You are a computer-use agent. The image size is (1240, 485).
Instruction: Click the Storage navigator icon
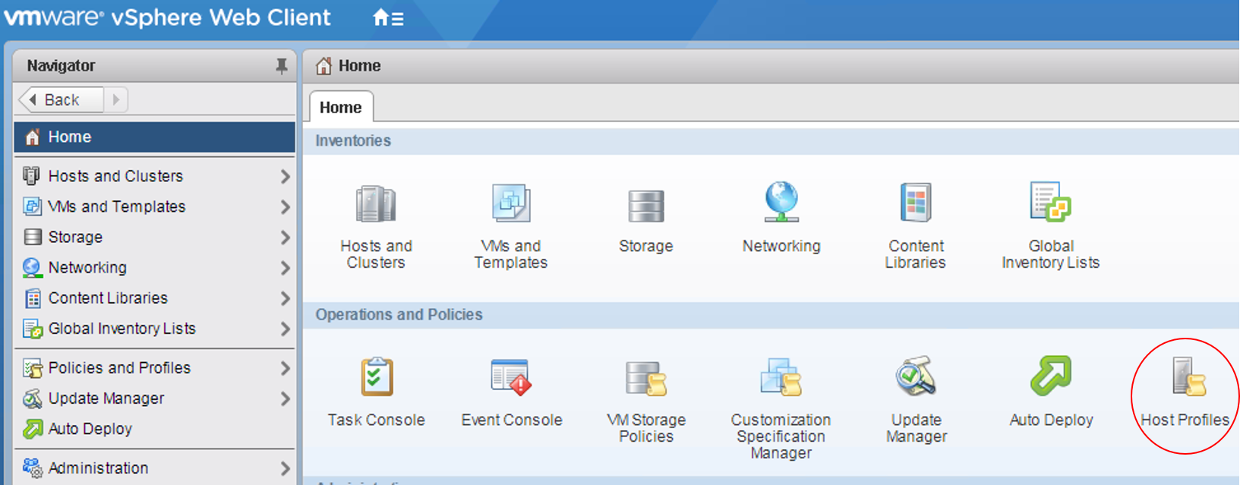pyautogui.click(x=33, y=237)
